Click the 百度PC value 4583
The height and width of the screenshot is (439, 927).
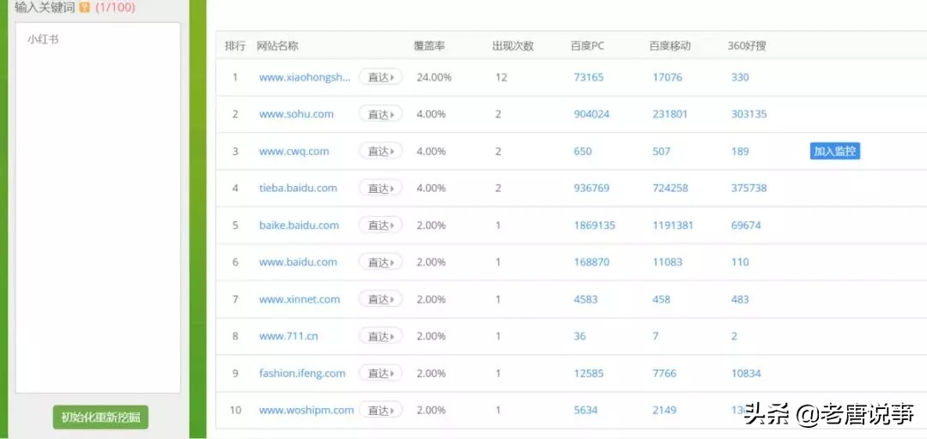(x=586, y=299)
